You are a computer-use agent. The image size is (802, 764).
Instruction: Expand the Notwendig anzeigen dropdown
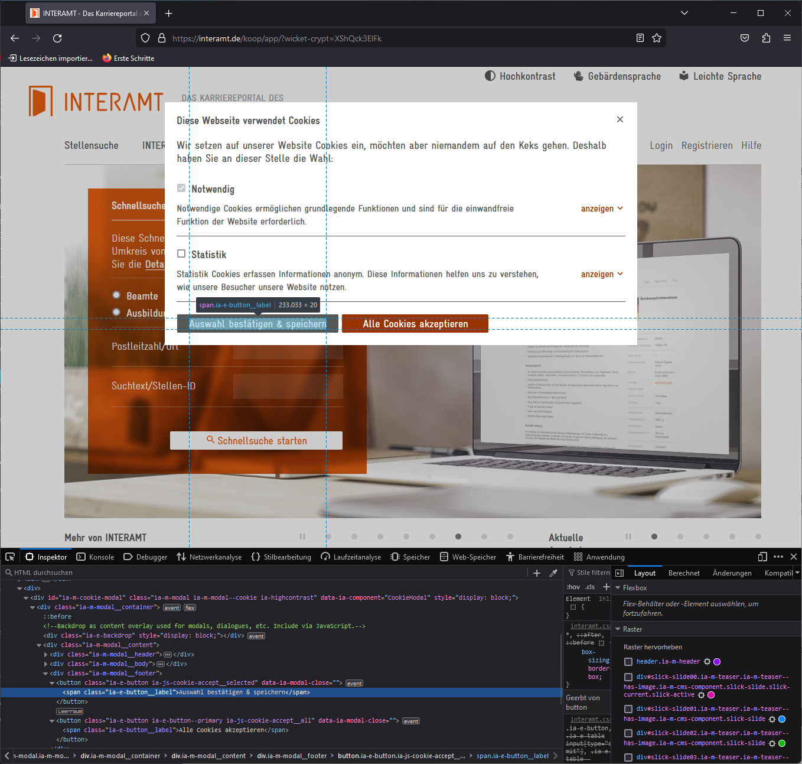(602, 208)
